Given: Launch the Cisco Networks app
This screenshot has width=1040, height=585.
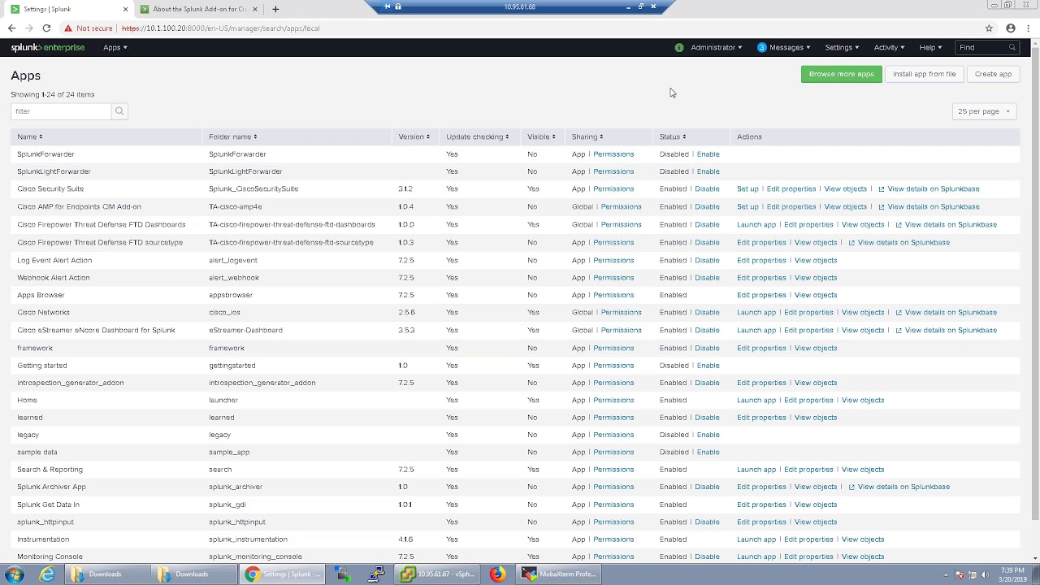Looking at the screenshot, I should point(756,312).
